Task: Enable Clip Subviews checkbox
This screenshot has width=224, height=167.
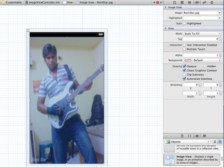Action: point(184,75)
